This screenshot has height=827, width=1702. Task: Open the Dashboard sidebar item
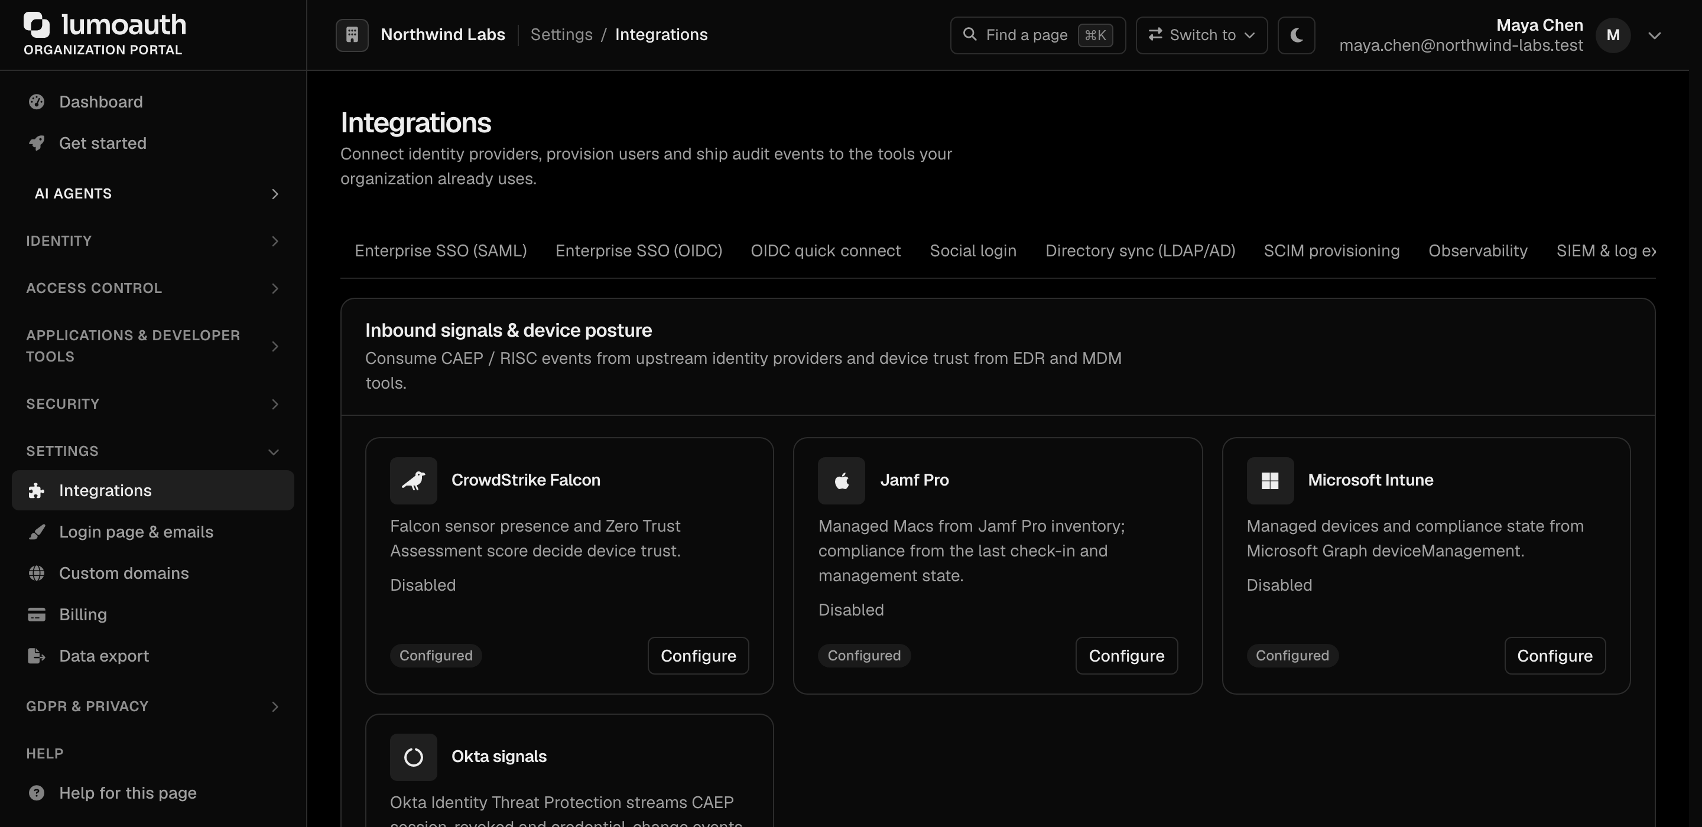[x=152, y=102]
